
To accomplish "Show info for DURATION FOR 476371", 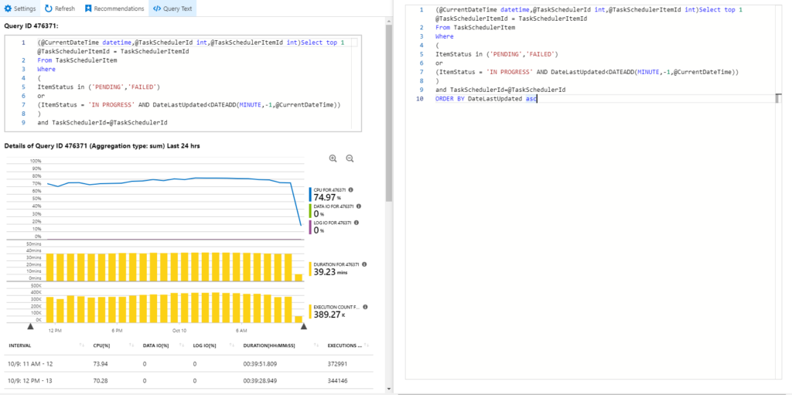I will [364, 264].
